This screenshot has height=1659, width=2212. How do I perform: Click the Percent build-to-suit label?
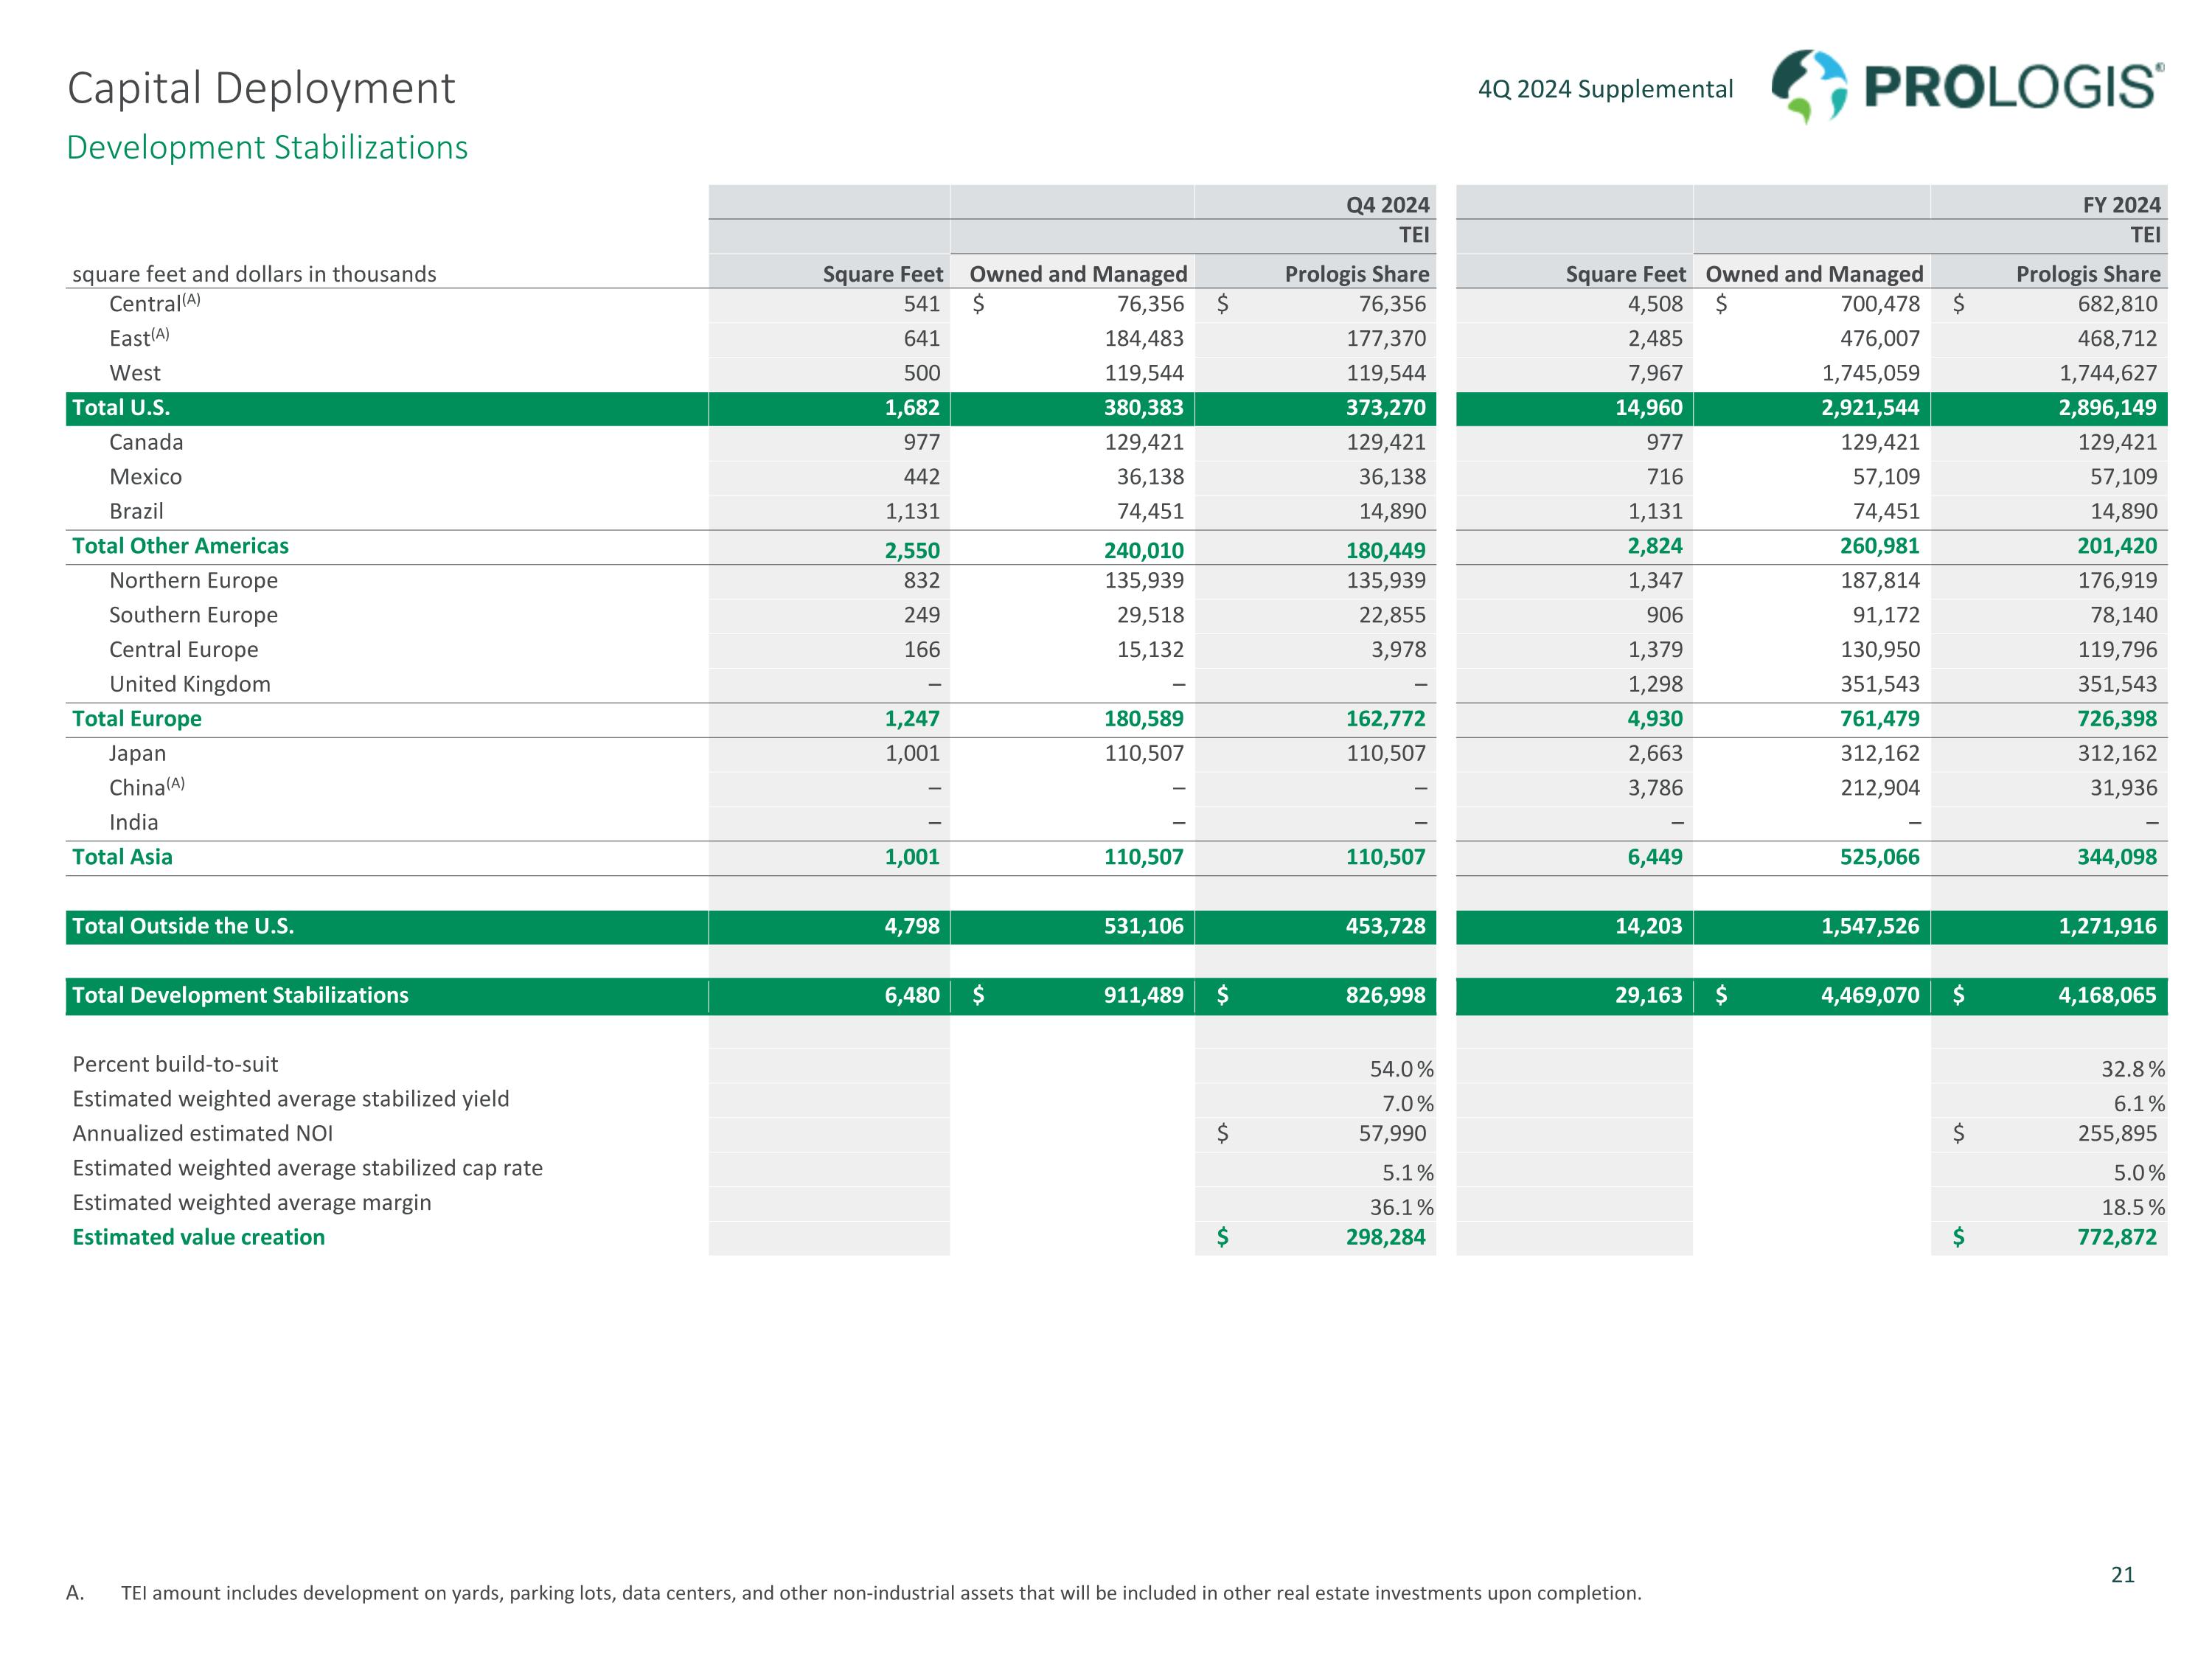(175, 1064)
